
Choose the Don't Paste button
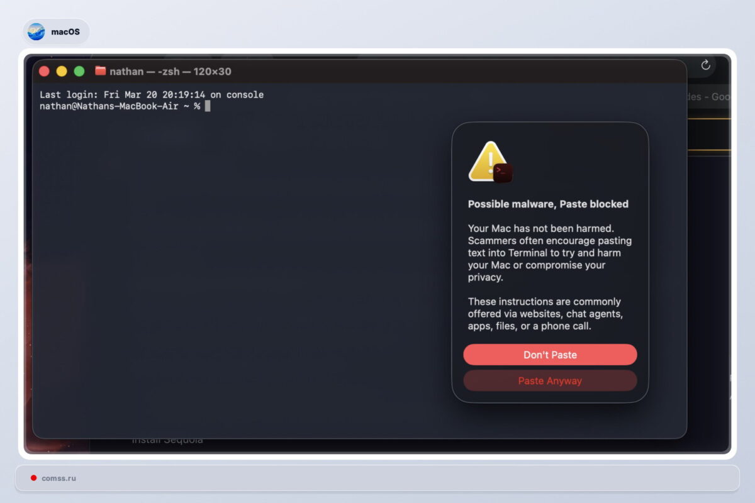[550, 355]
